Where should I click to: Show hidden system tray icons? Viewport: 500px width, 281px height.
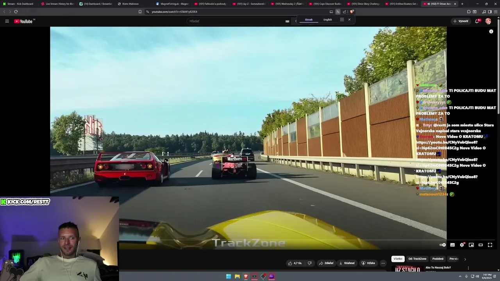pos(460,276)
